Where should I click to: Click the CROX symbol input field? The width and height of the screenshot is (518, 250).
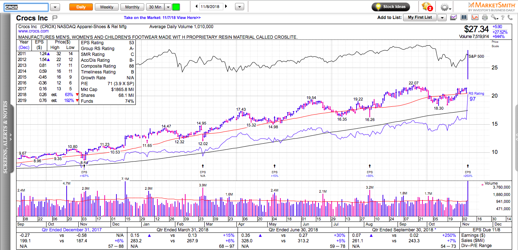click(27, 7)
